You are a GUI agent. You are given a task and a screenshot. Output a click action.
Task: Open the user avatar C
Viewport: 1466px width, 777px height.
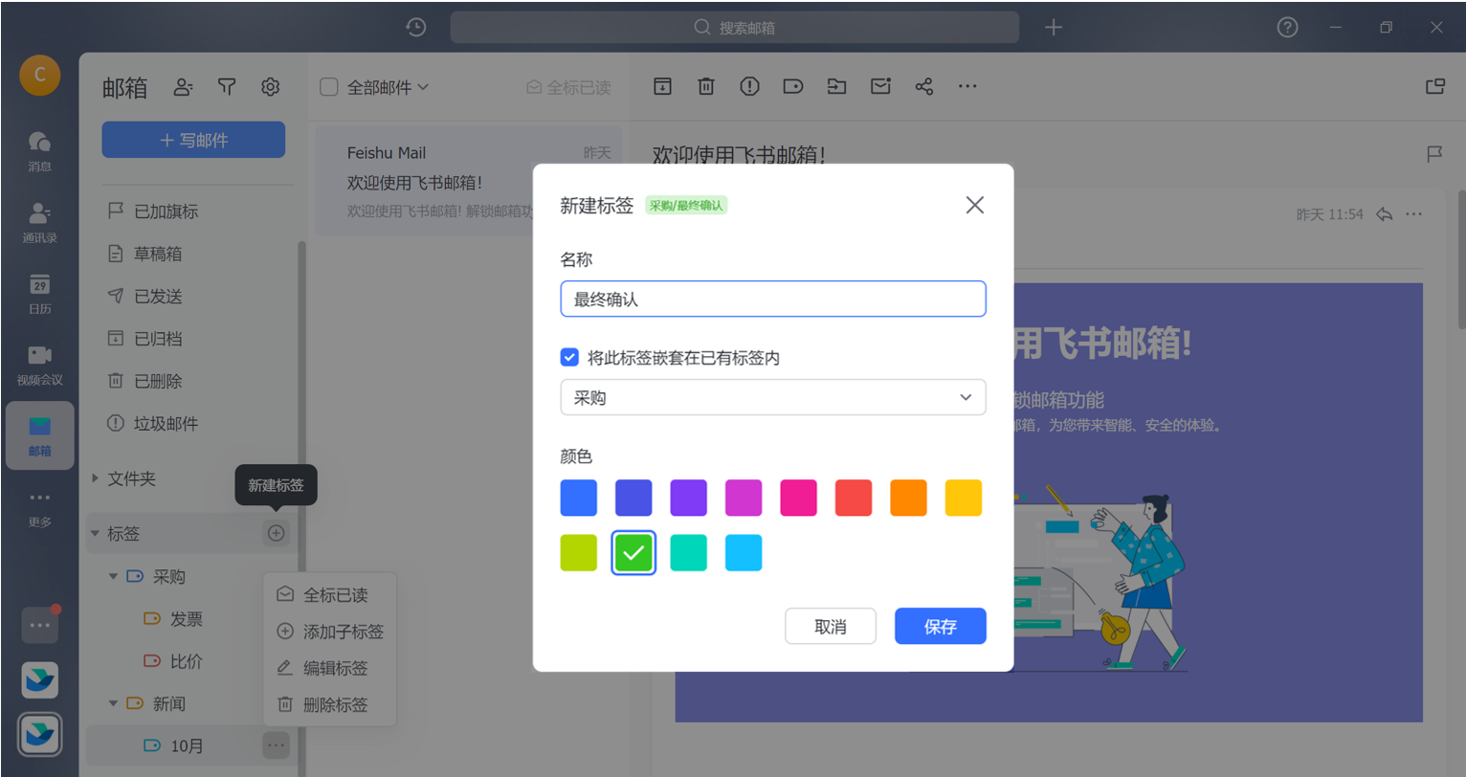coord(40,75)
